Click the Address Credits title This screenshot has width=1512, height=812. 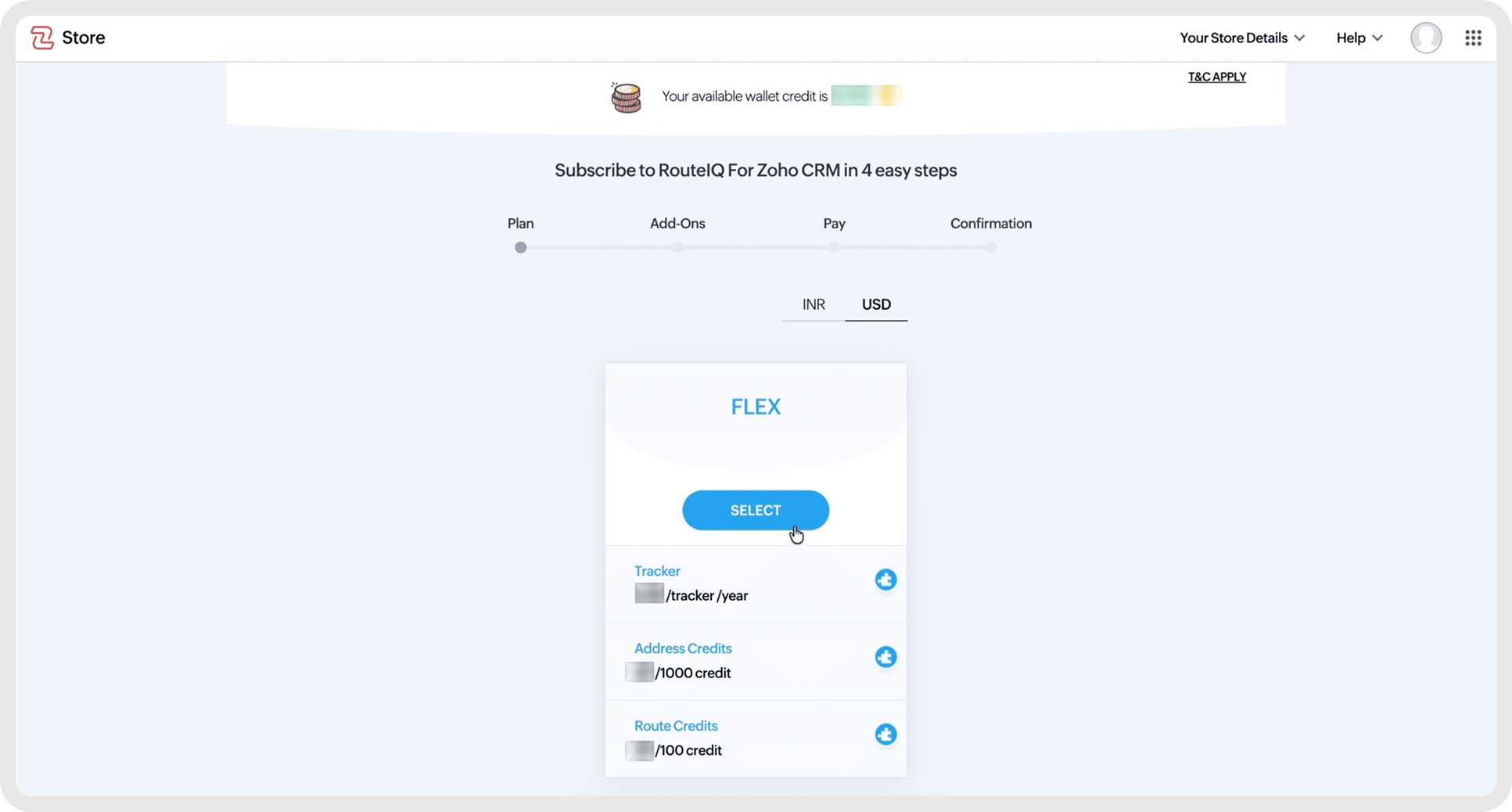point(683,649)
